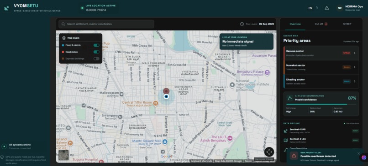This screenshot has width=368, height=166.
Task: Click the Watch badge on Dhading sector
Action: 347,81
